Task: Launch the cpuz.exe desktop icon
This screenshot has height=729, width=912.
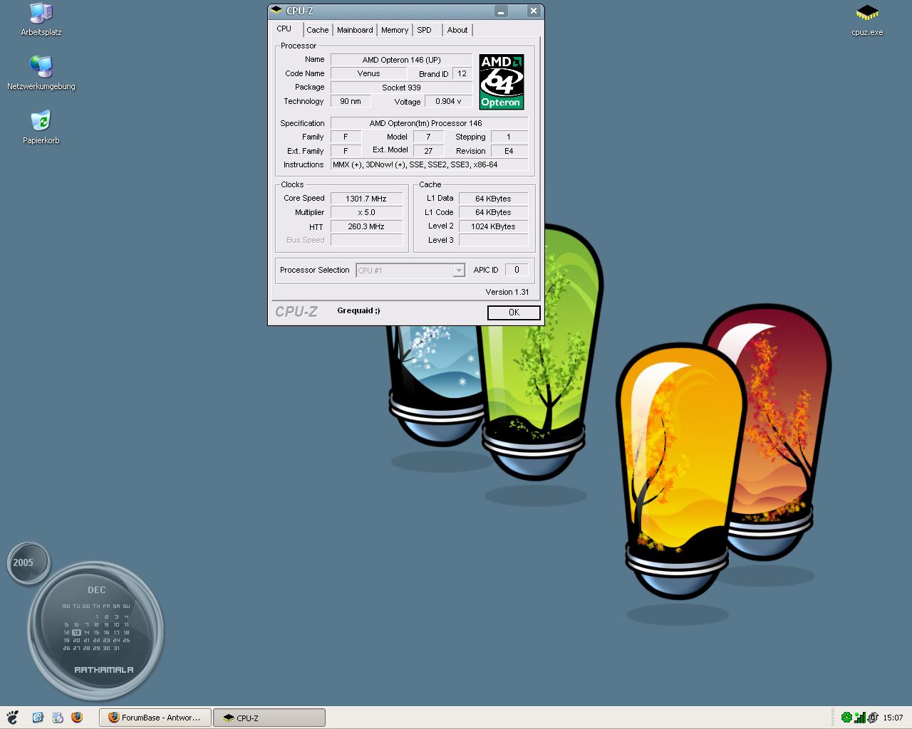Action: [867, 20]
